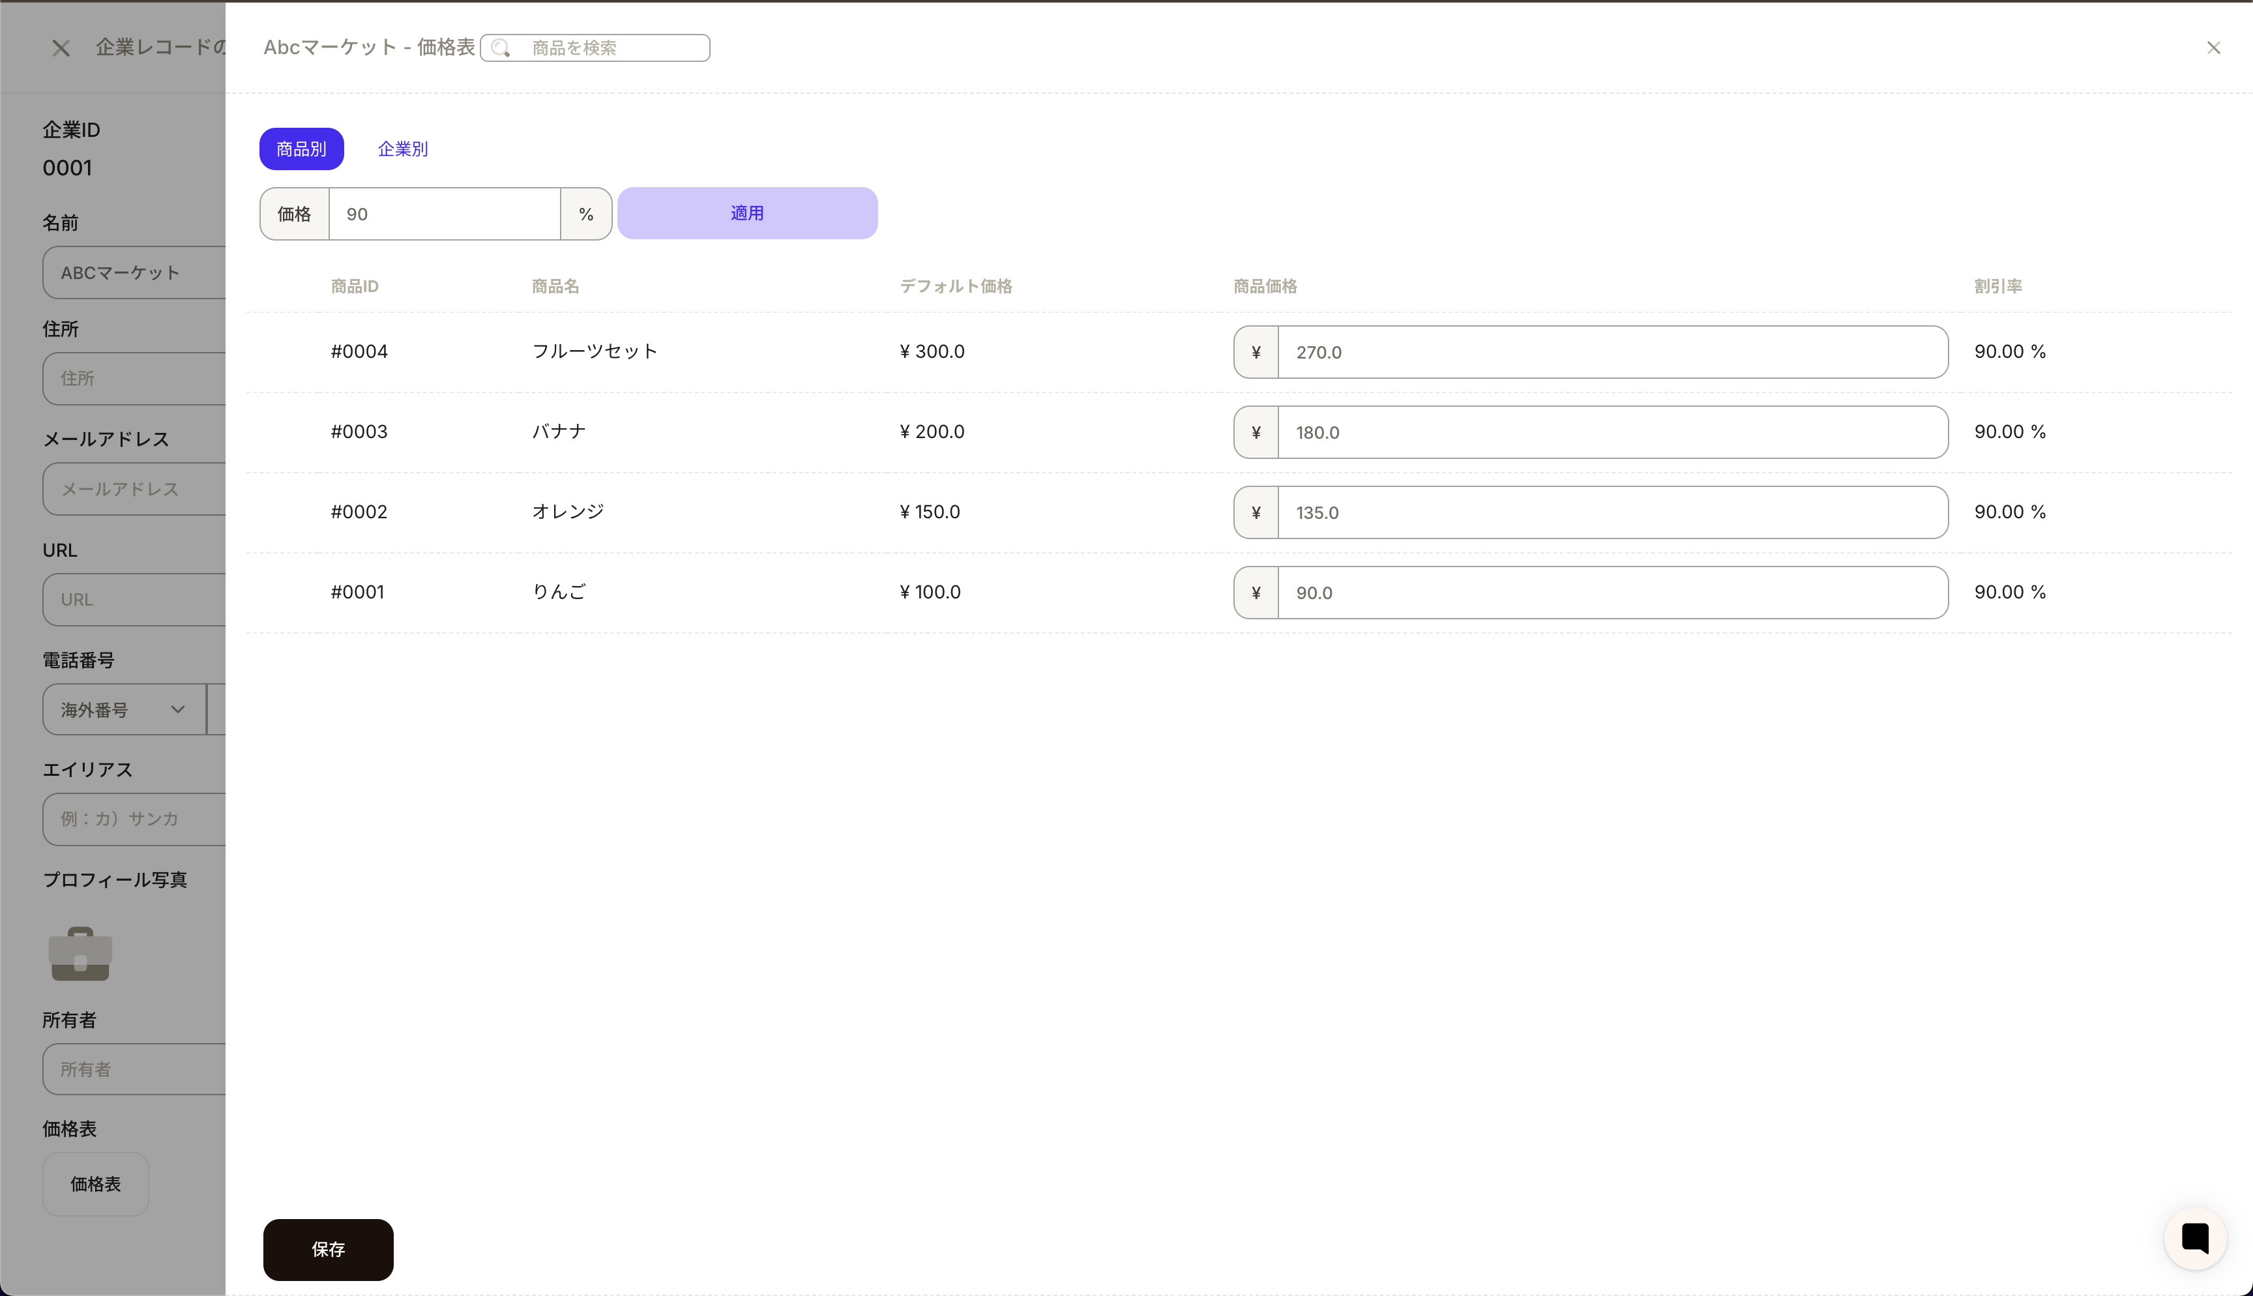Click the briefcase profile photo placeholder
Viewport: 2253px width, 1296px height.
pos(80,953)
